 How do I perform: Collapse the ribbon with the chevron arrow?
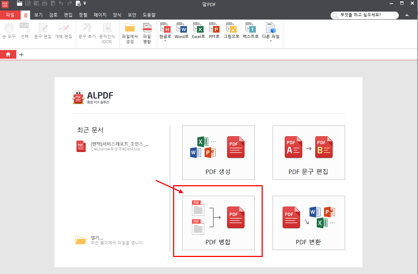407,15
